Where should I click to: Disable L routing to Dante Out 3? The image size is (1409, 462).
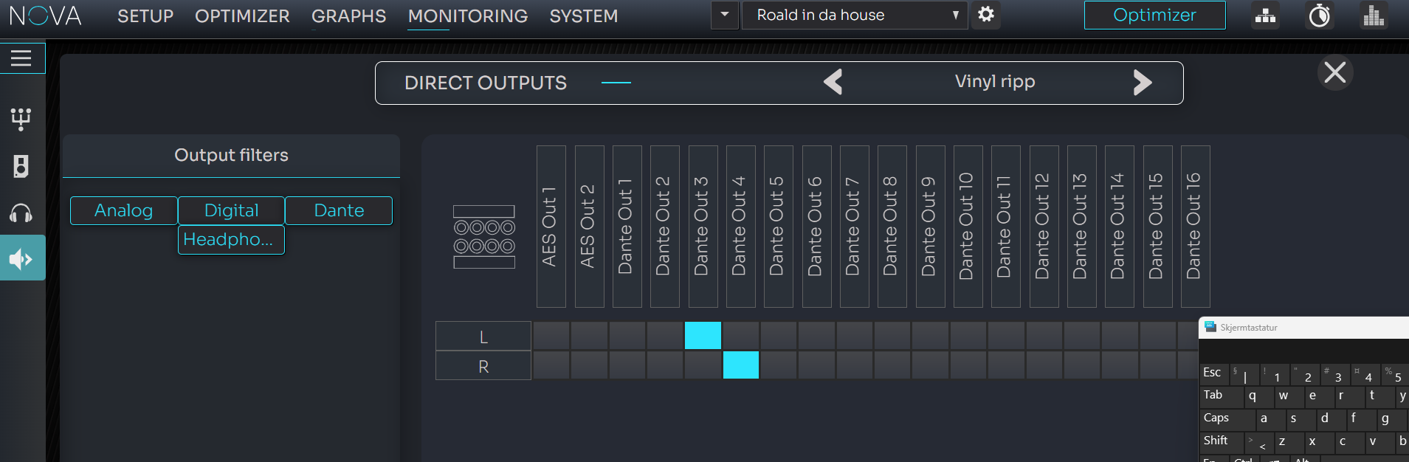click(702, 336)
